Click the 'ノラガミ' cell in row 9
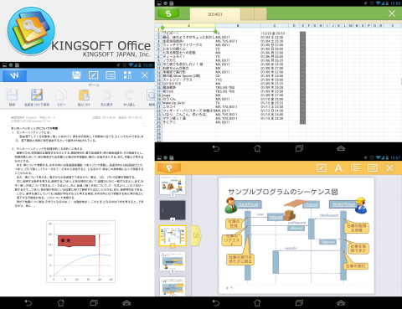The width and height of the screenshot is (402, 309). 188,60
